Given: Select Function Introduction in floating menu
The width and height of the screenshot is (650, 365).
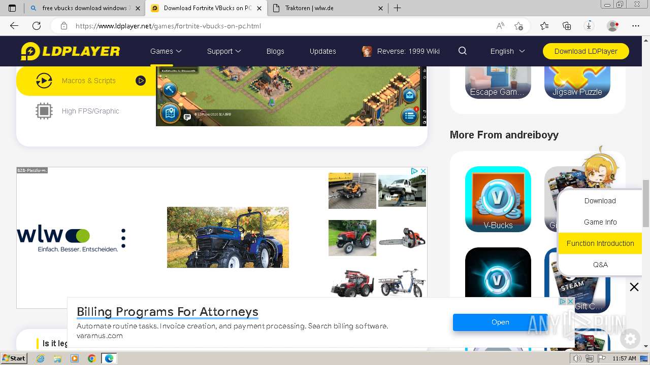Looking at the screenshot, I should [600, 243].
